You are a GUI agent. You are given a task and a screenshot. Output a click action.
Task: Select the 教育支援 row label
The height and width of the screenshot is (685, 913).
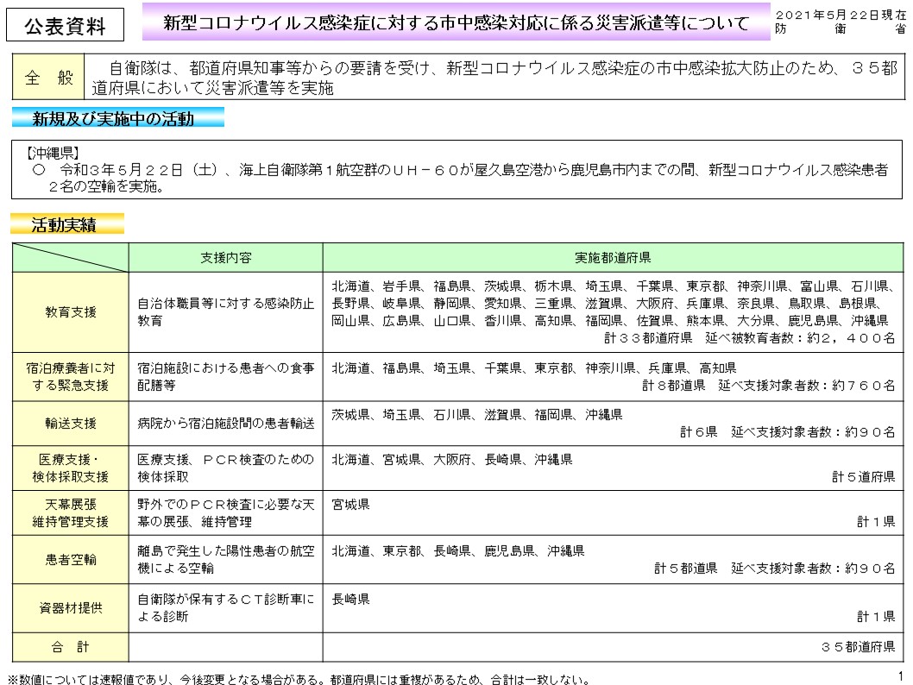70,311
